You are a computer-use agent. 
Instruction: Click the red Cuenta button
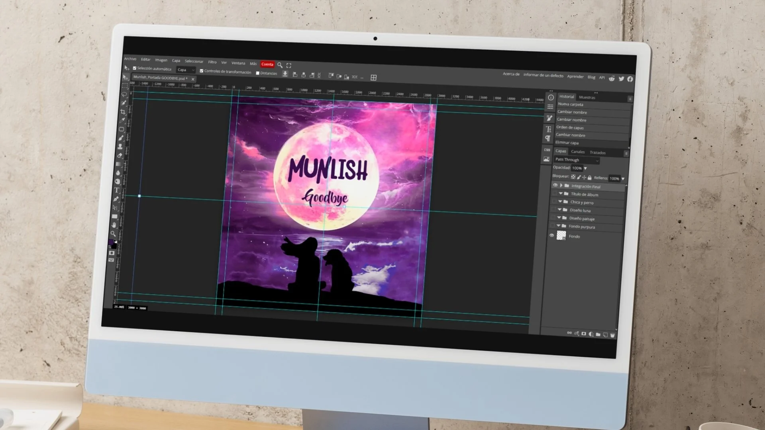point(267,64)
